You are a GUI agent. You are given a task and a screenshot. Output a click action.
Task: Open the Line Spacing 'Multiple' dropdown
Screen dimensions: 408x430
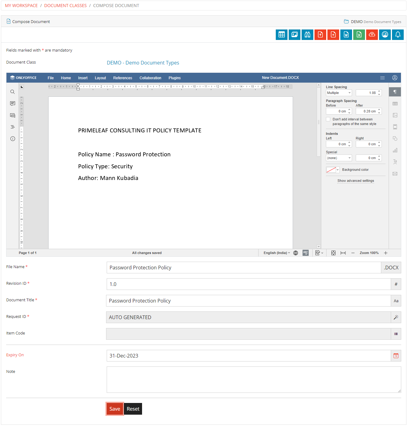pos(339,92)
